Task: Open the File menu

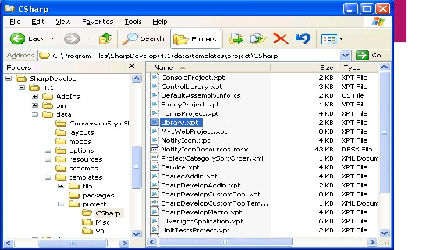Action: pos(15,22)
